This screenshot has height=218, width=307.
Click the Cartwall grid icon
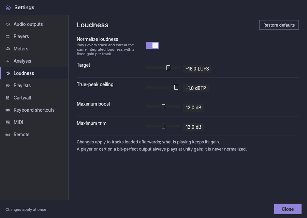click(8, 98)
